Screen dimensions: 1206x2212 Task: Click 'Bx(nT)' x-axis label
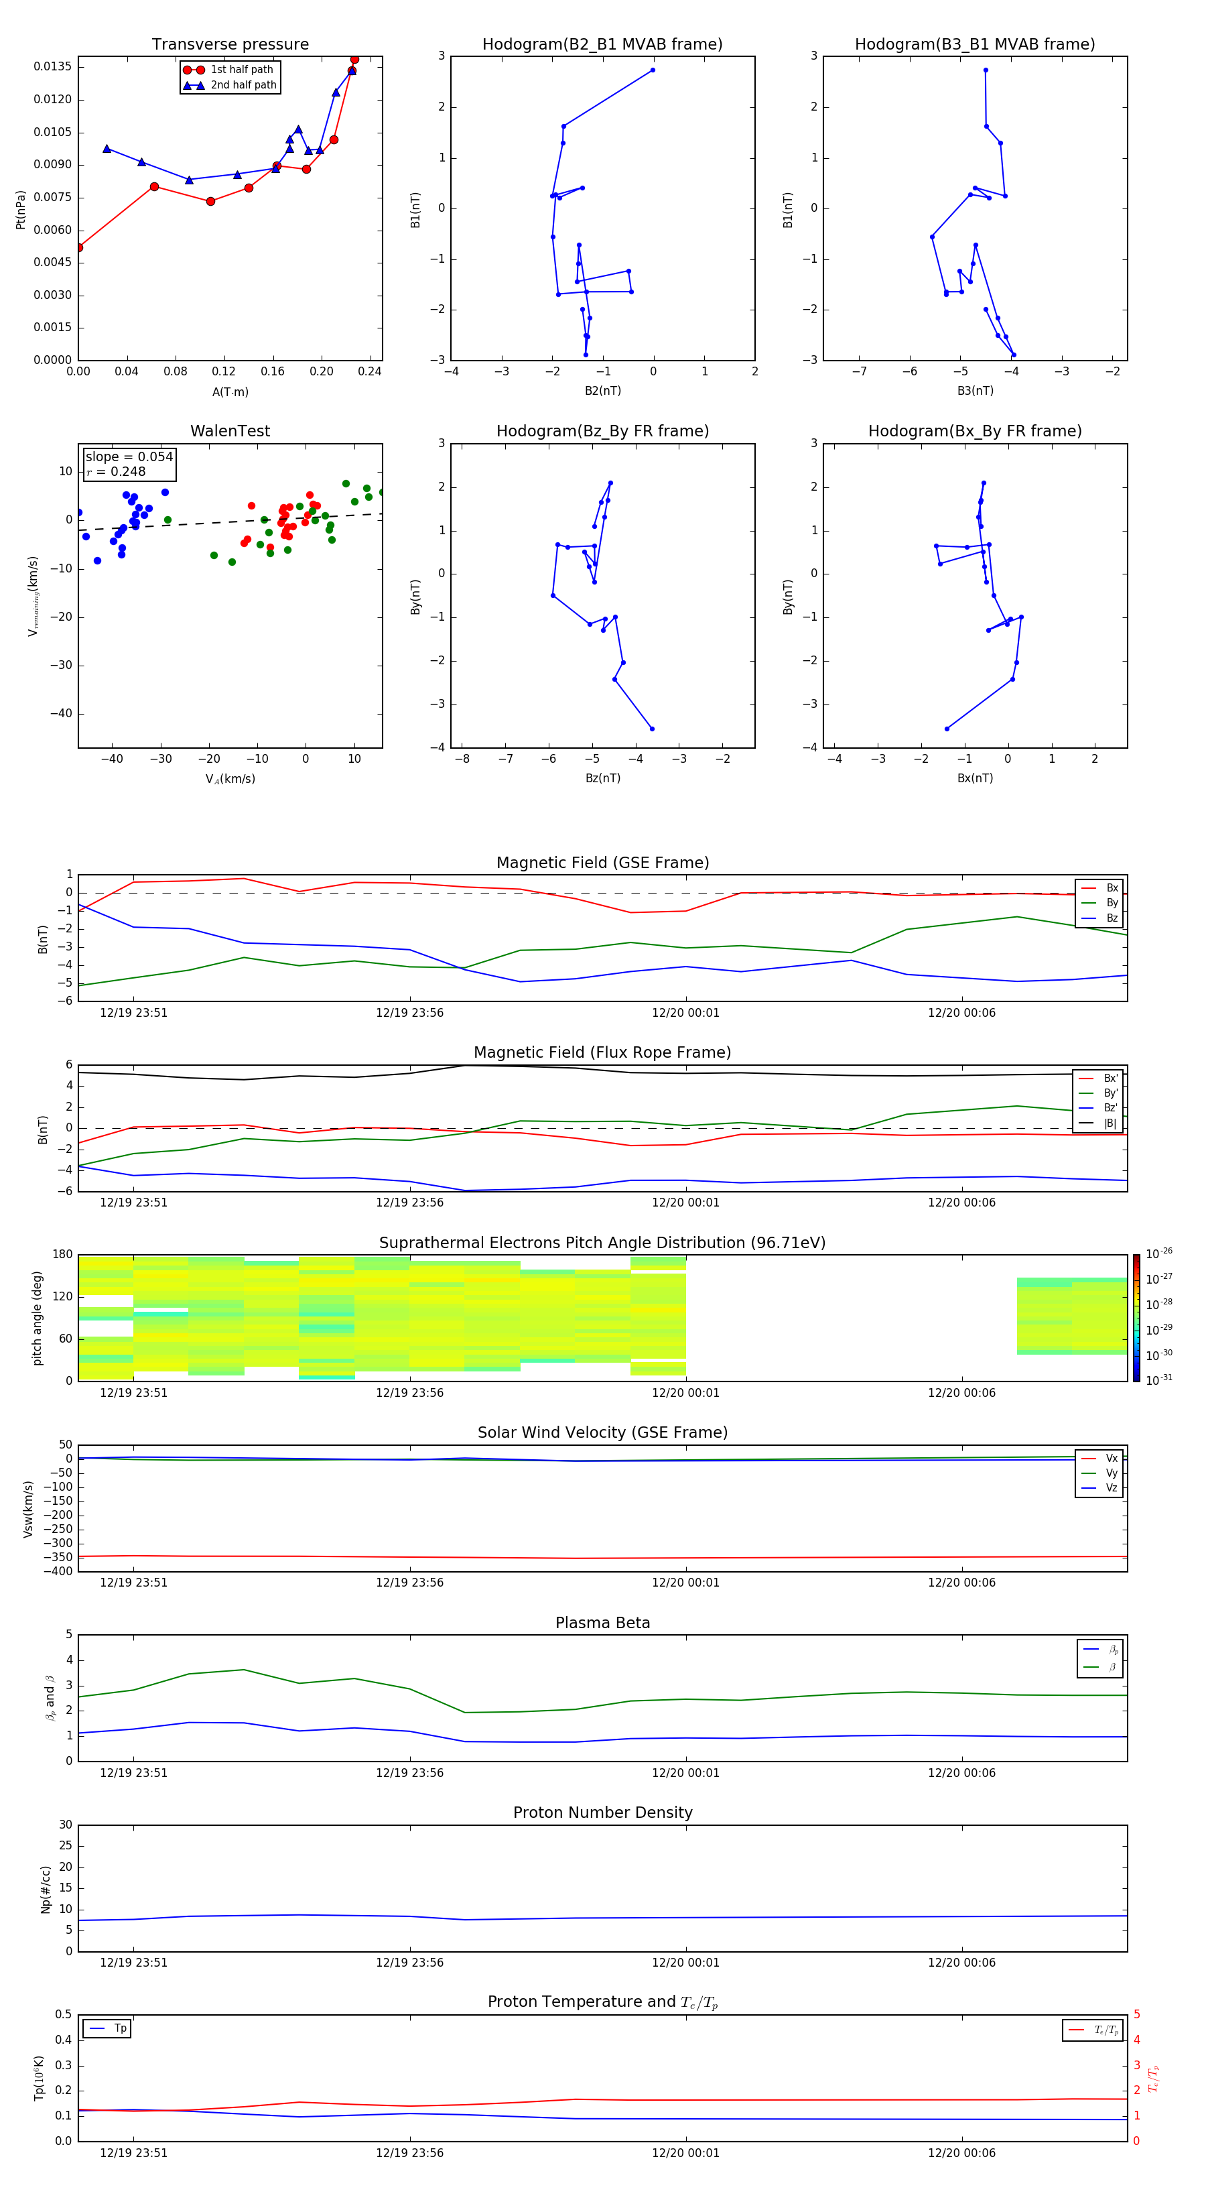point(975,778)
